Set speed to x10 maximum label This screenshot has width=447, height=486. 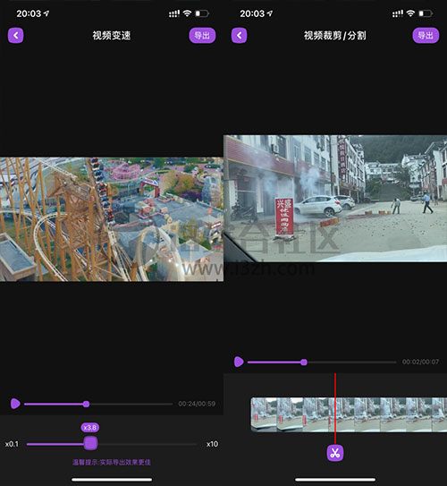pyautogui.click(x=213, y=444)
